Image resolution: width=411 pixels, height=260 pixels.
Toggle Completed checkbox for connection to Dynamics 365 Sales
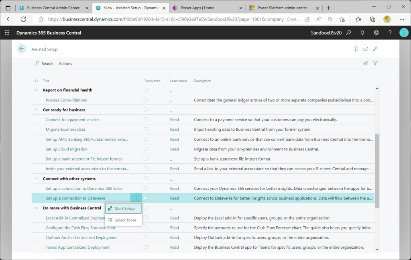click(145, 188)
